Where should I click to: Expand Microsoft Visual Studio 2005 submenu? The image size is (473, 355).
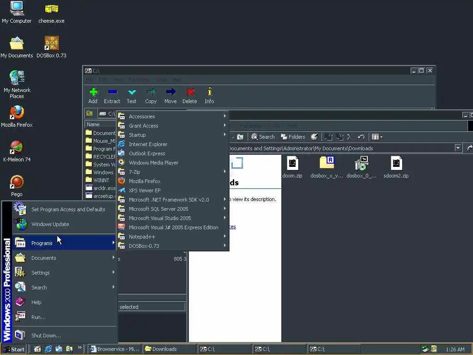tap(173, 218)
